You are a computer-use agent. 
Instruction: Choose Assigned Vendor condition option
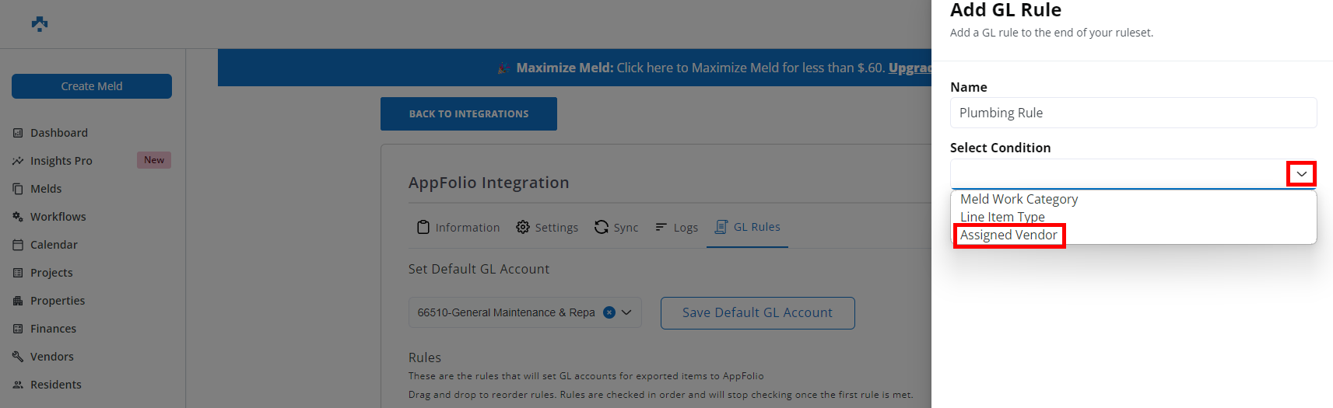(1009, 235)
